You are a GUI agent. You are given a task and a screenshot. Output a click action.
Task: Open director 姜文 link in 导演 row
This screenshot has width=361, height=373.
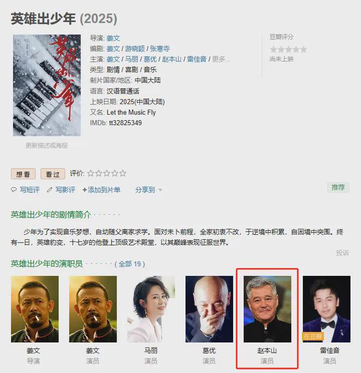(x=113, y=38)
